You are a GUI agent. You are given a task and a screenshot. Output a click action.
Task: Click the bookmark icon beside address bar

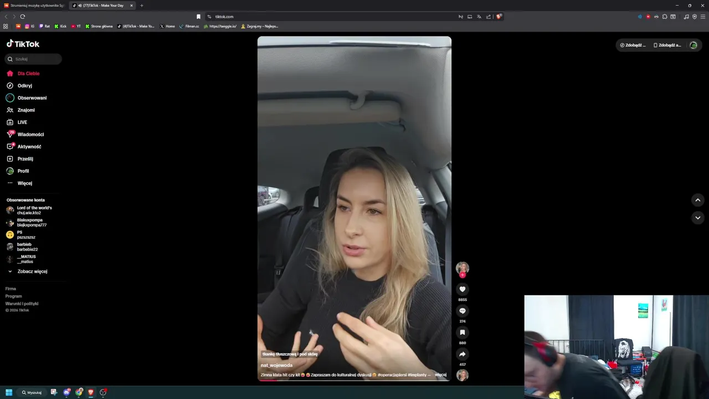click(198, 17)
